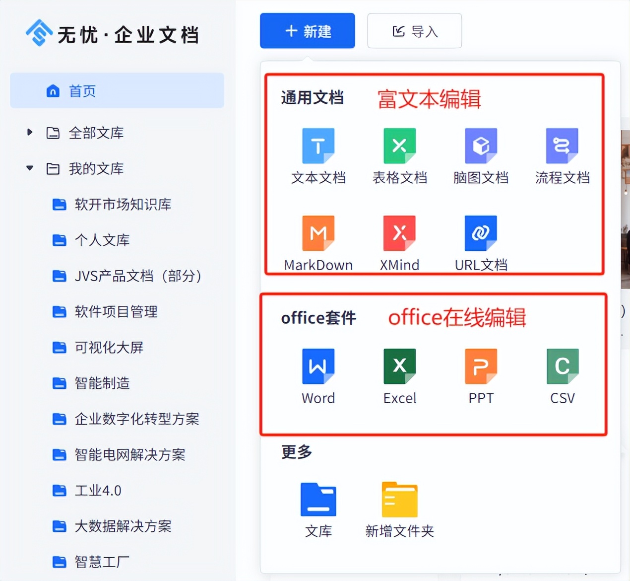This screenshot has width=630, height=581.
Task: Click the office套件 section heading
Action: pyautogui.click(x=318, y=318)
